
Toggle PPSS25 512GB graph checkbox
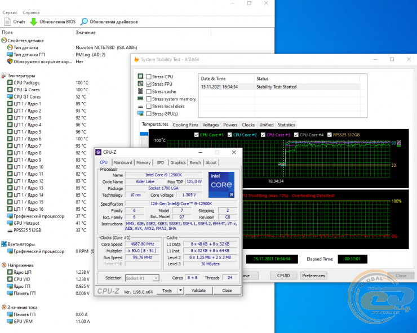pos(330,135)
